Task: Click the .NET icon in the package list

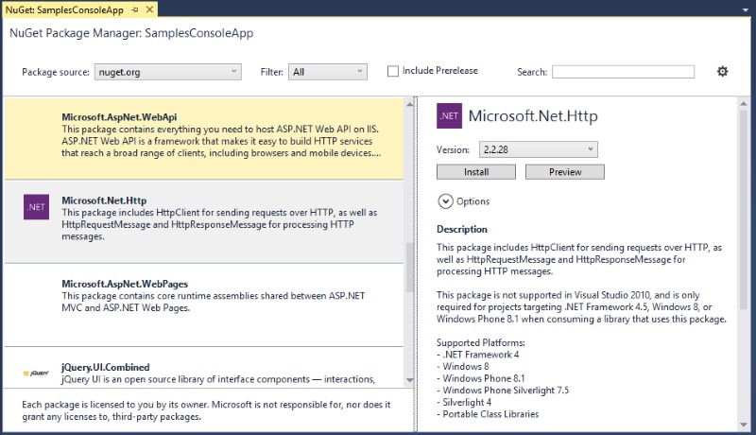Action: click(36, 207)
